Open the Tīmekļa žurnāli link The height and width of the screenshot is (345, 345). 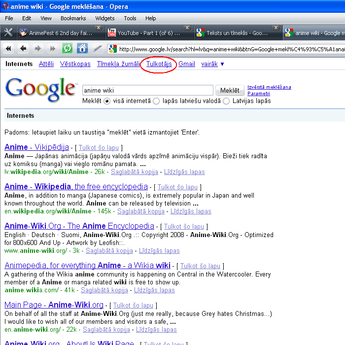[118, 64]
